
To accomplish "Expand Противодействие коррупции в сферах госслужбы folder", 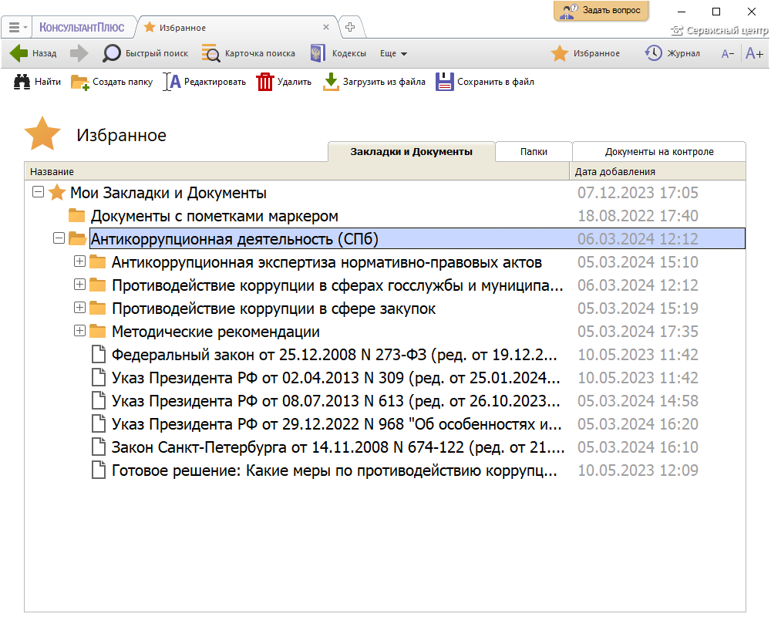I will coord(79,285).
